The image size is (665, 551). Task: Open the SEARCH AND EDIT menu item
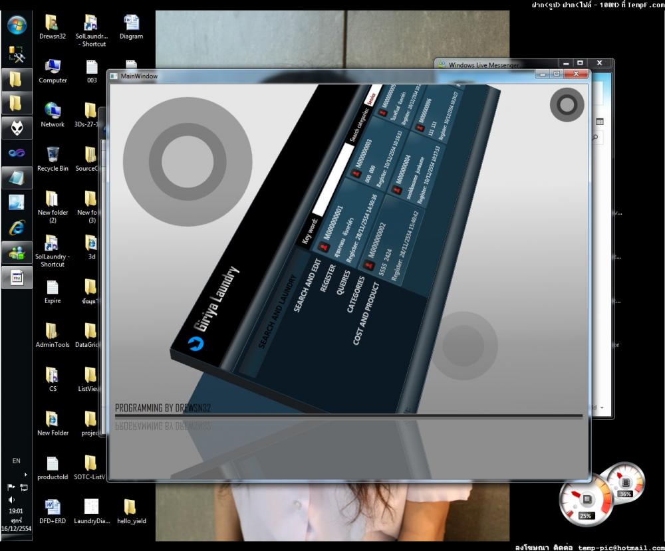click(307, 286)
